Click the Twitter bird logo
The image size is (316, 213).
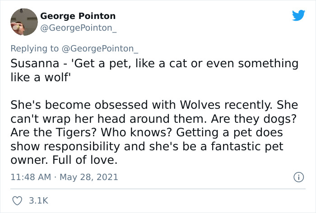(298, 16)
